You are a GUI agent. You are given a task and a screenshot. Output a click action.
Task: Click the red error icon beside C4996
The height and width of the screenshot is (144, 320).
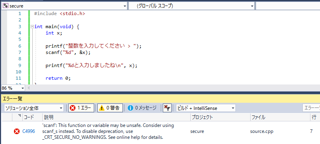16,131
